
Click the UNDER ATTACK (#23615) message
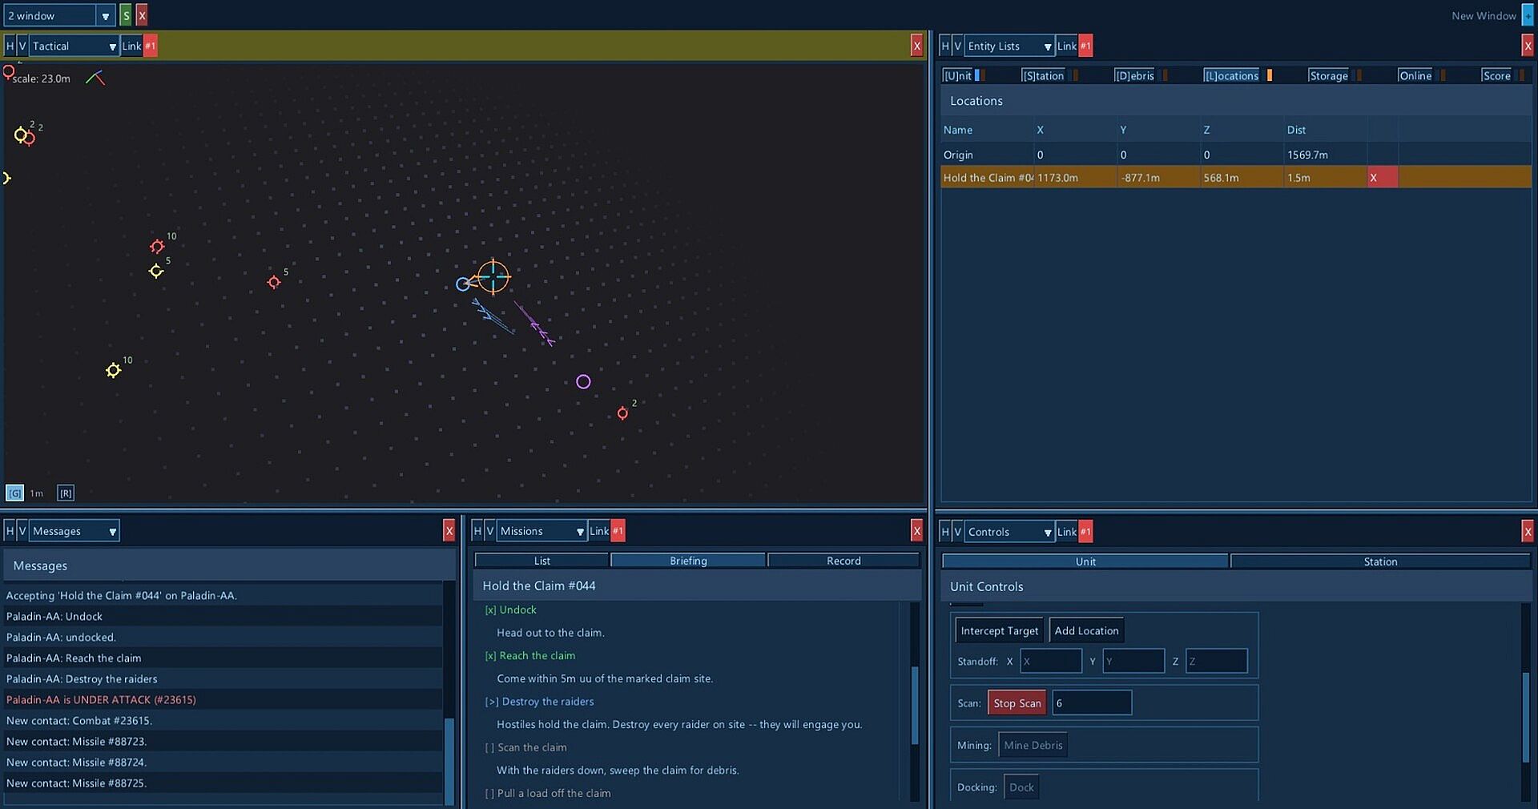point(223,699)
